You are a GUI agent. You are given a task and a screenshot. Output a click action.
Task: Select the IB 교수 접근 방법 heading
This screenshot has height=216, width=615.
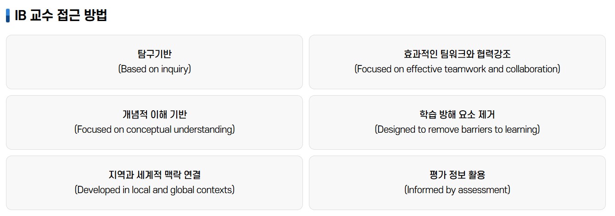(x=61, y=16)
